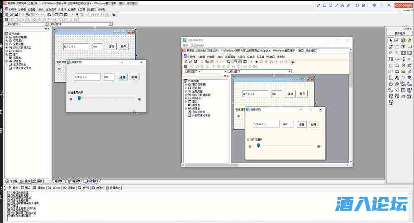Click the Run (play) icon in the main toolbar
Screen dimensions: 414x223
(72, 14)
